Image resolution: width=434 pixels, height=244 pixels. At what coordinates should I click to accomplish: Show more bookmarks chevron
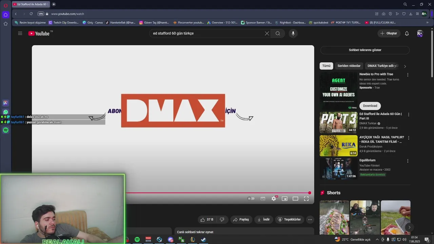[427, 23]
